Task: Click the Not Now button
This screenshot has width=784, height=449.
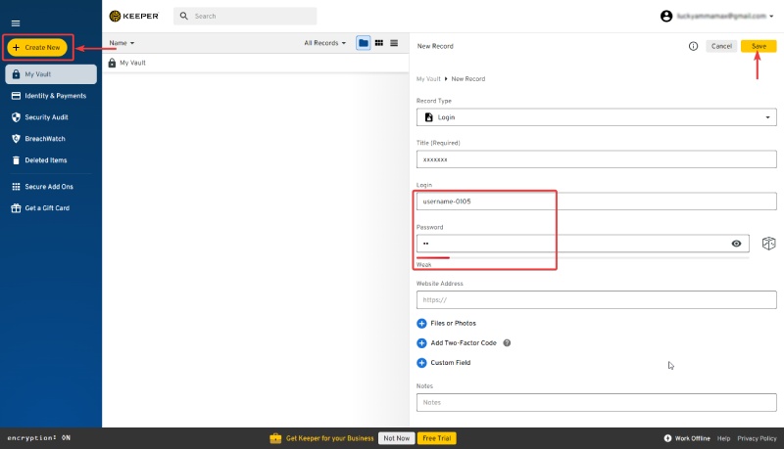Action: click(x=397, y=438)
